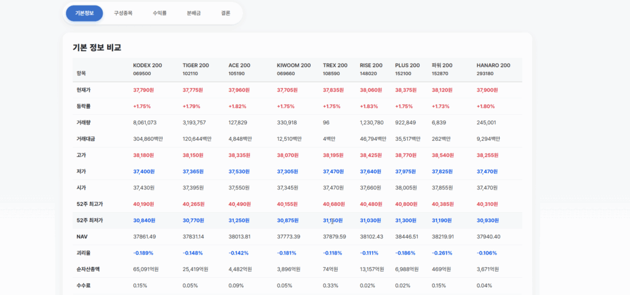The image size is (630, 295).
Task: Click the net assets 65,091억원
Action: tap(146, 269)
